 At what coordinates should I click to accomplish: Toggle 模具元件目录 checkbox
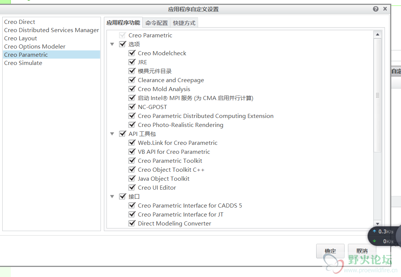coord(132,71)
